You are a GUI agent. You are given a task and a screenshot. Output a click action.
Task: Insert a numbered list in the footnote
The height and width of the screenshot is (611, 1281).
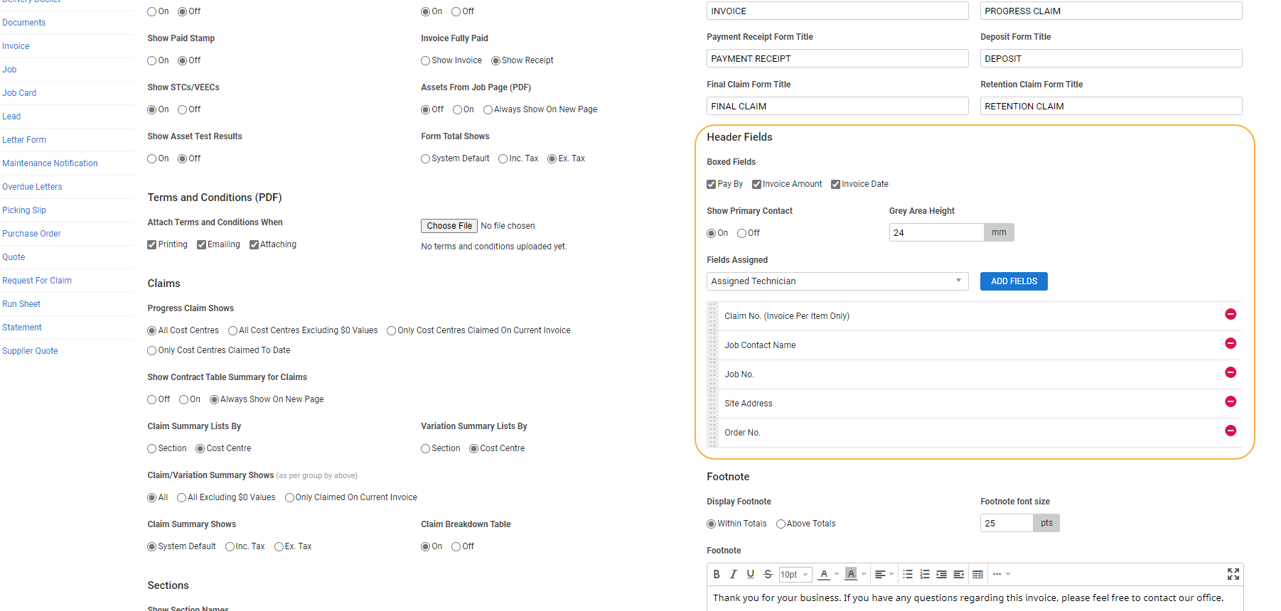(x=925, y=574)
